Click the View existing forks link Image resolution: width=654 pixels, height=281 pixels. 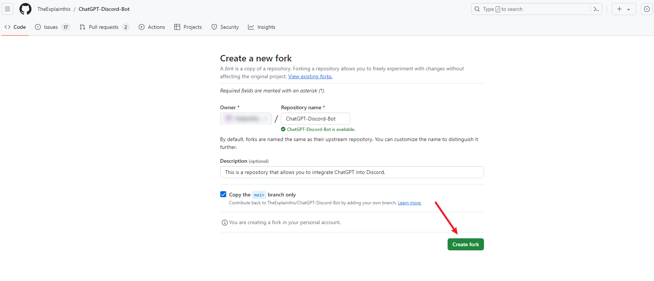tap(310, 76)
